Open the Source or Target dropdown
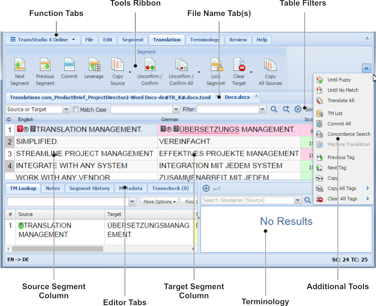Viewport: 376px width, 306px height. point(66,110)
